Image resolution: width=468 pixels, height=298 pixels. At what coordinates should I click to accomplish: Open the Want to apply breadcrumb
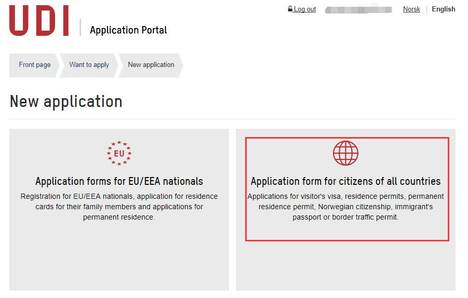pyautogui.click(x=89, y=65)
